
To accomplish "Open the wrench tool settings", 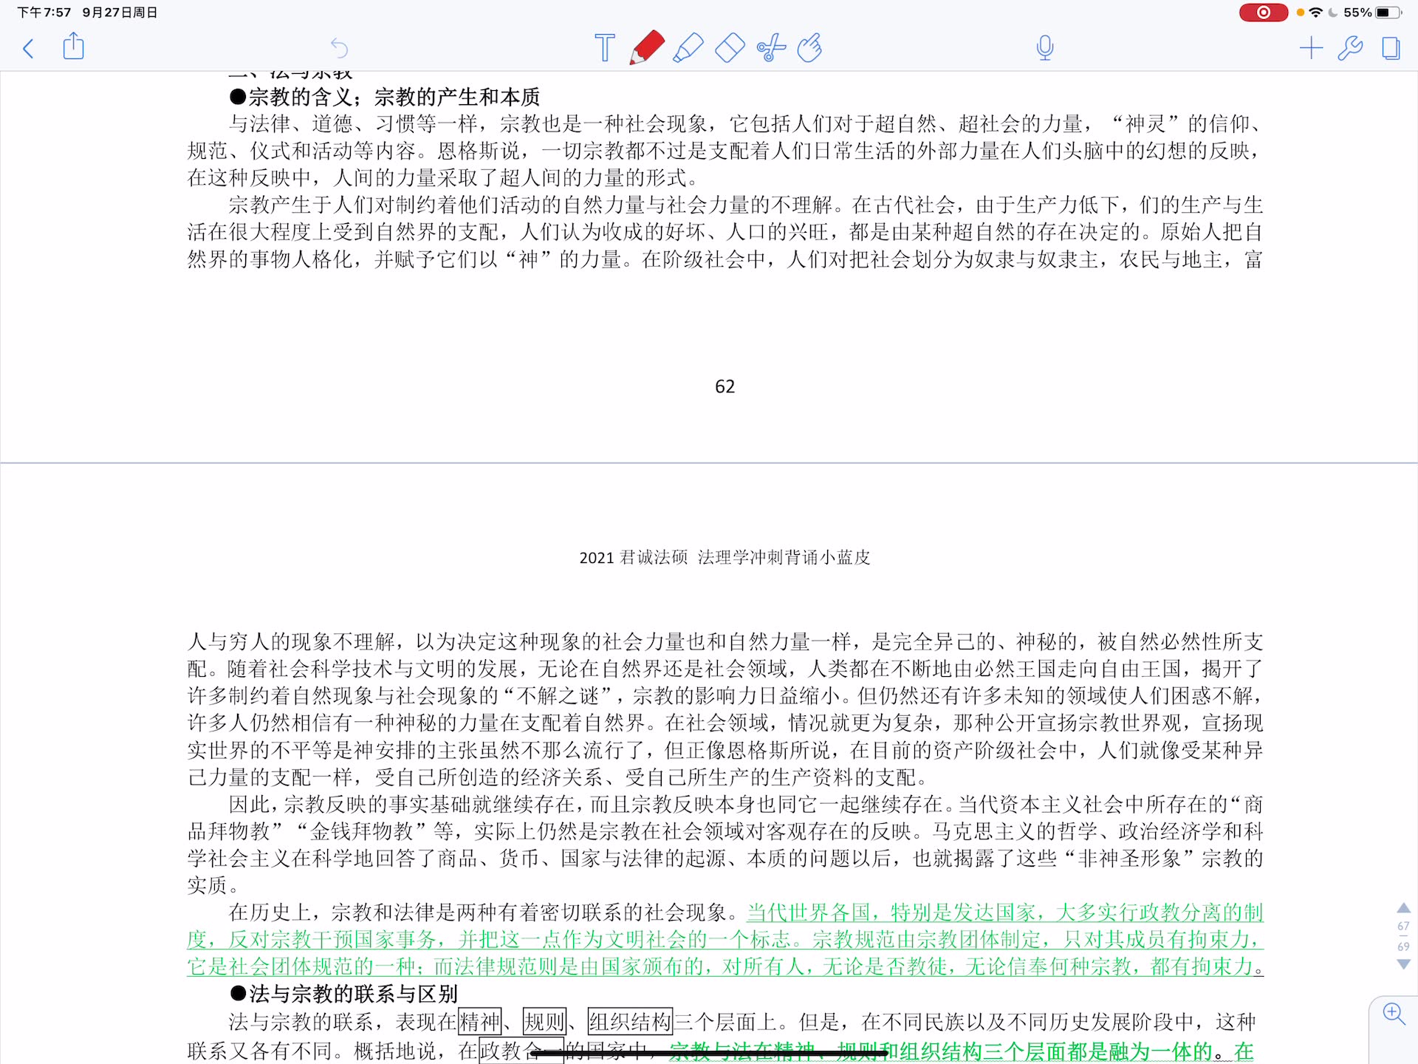I will tap(1351, 47).
